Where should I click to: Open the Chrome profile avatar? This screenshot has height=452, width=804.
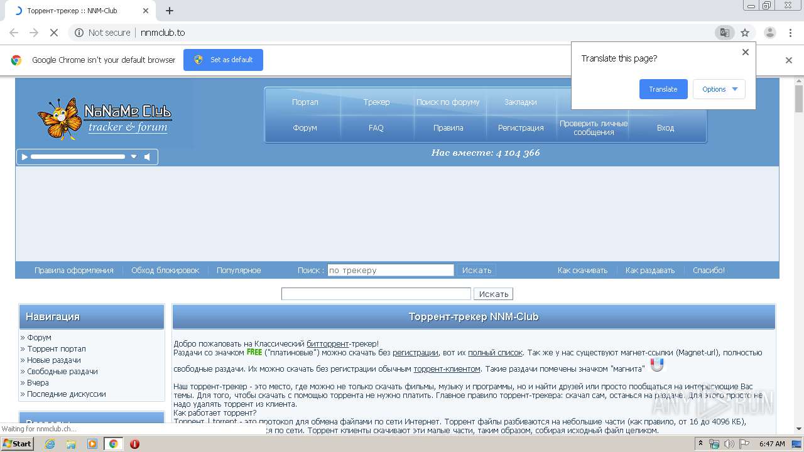(769, 33)
